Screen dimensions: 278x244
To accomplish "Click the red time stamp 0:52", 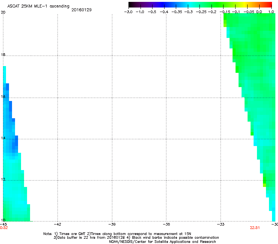I will (4, 228).
